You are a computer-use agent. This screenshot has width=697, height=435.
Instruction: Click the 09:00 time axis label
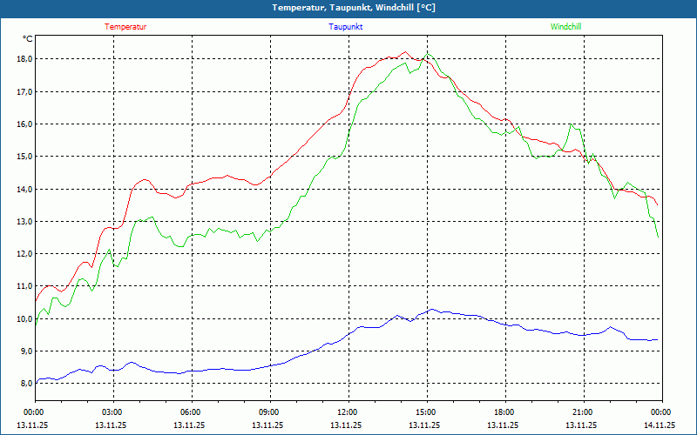click(x=268, y=412)
